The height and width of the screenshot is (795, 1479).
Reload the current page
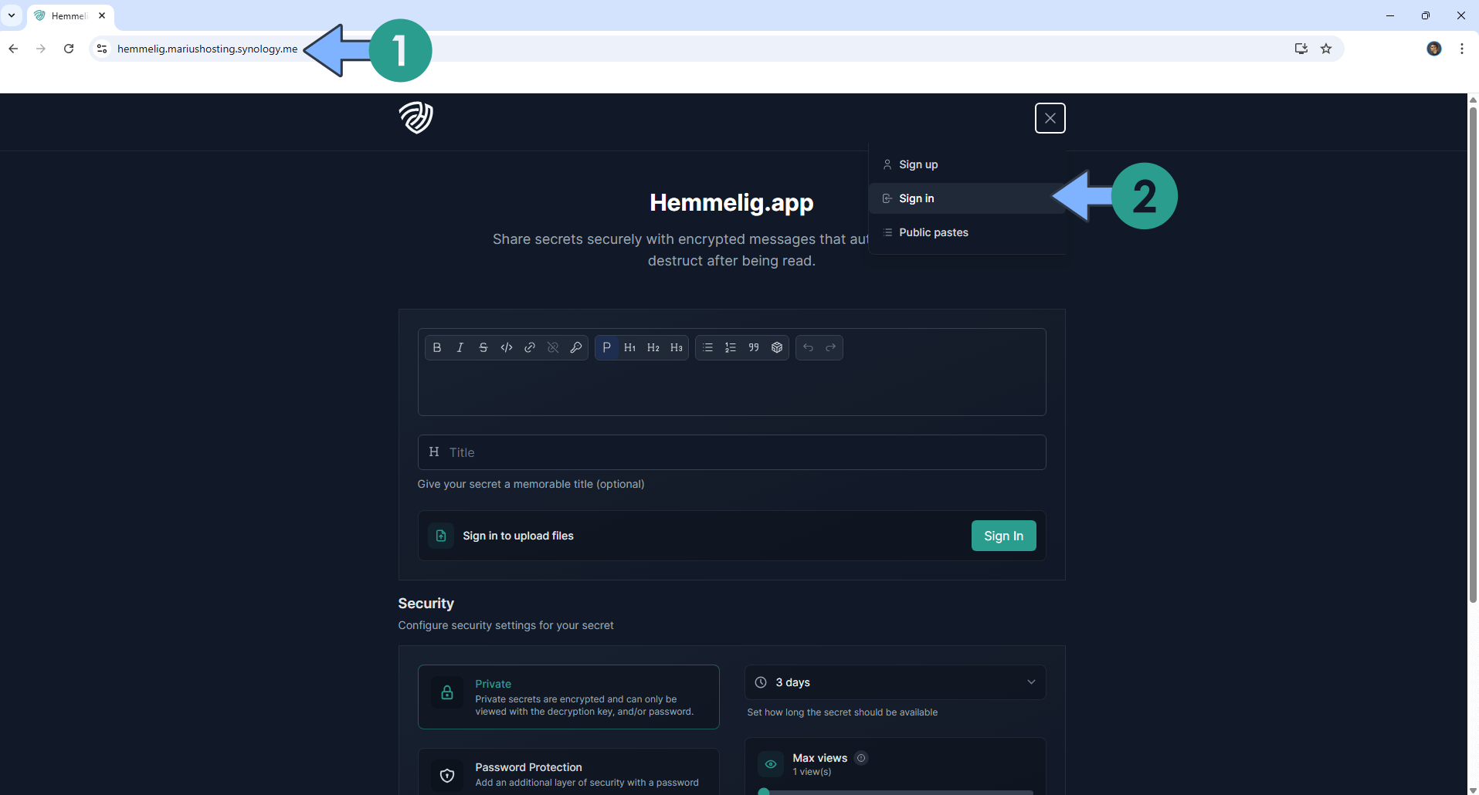coord(69,49)
